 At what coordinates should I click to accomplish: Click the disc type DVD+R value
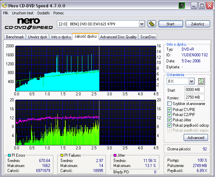click(188, 49)
